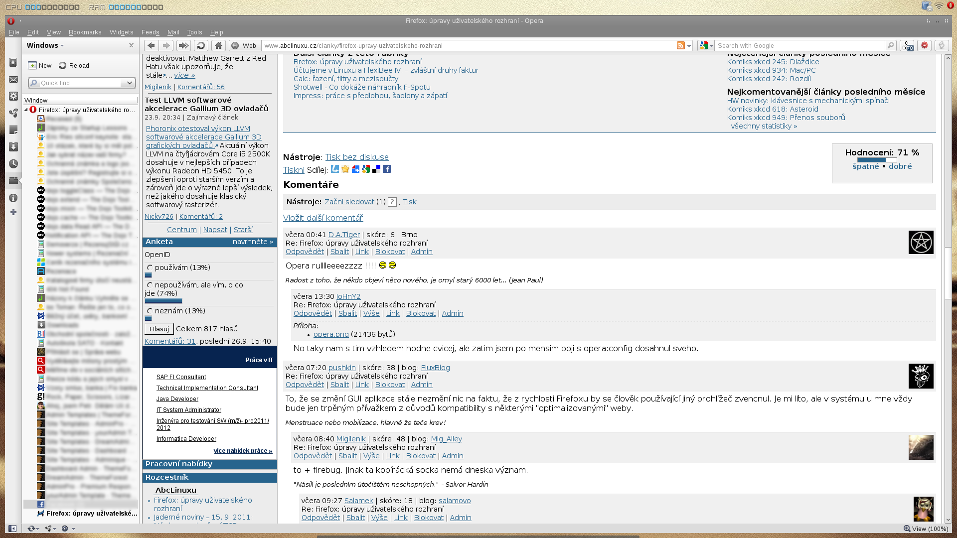The image size is (957, 538).
Task: Click 'Začni sledovat' link
Action: coord(349,202)
